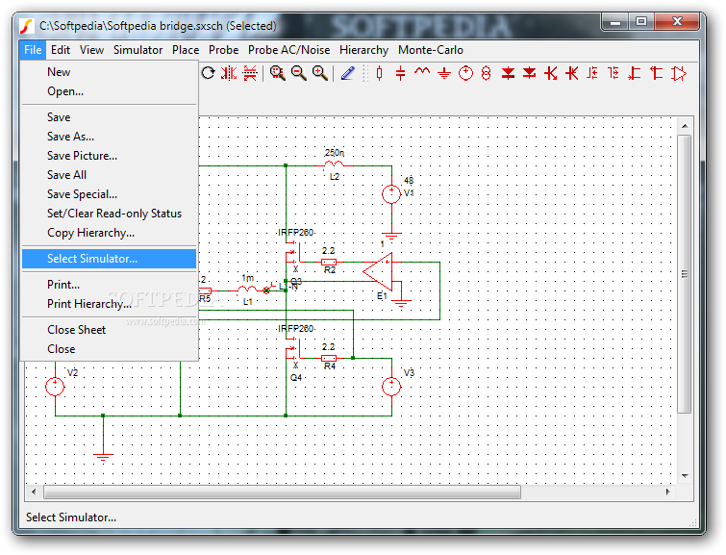Click the vertical scrollbar thumb
The width and height of the screenshot is (726, 555).
[685, 274]
